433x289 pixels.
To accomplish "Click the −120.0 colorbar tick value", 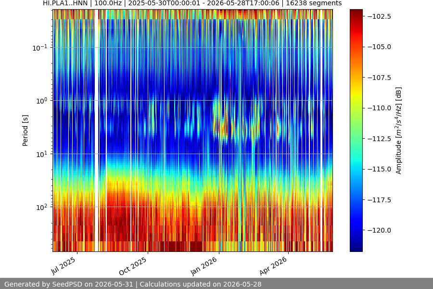I will 380,230.
